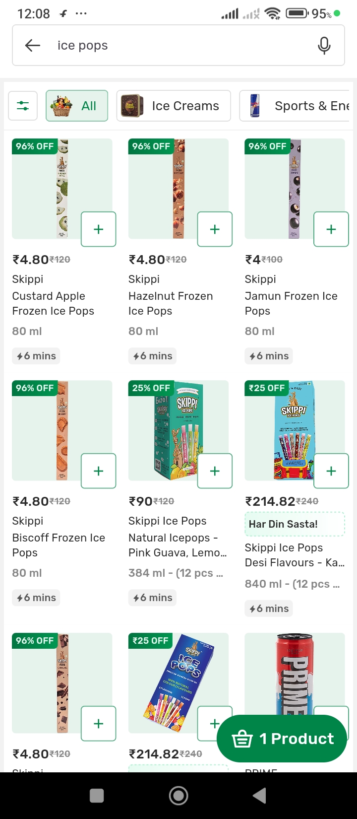Switch to the Sports & Energy category

tap(296, 106)
